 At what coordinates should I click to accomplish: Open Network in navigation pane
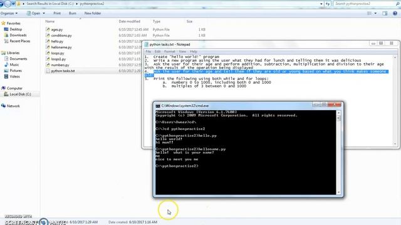[13, 106]
